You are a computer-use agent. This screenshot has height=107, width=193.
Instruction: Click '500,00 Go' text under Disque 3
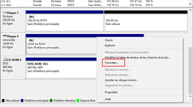pyautogui.click(x=9, y=20)
